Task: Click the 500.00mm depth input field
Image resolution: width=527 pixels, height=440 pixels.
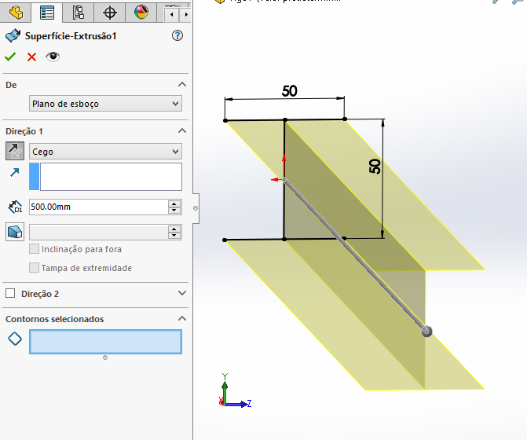Action: (97, 207)
